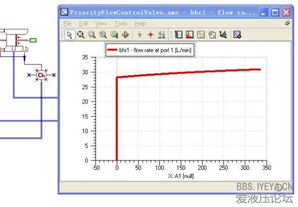This screenshot has height=207, width=298.
Task: Open the Edit menu
Action: [83, 23]
